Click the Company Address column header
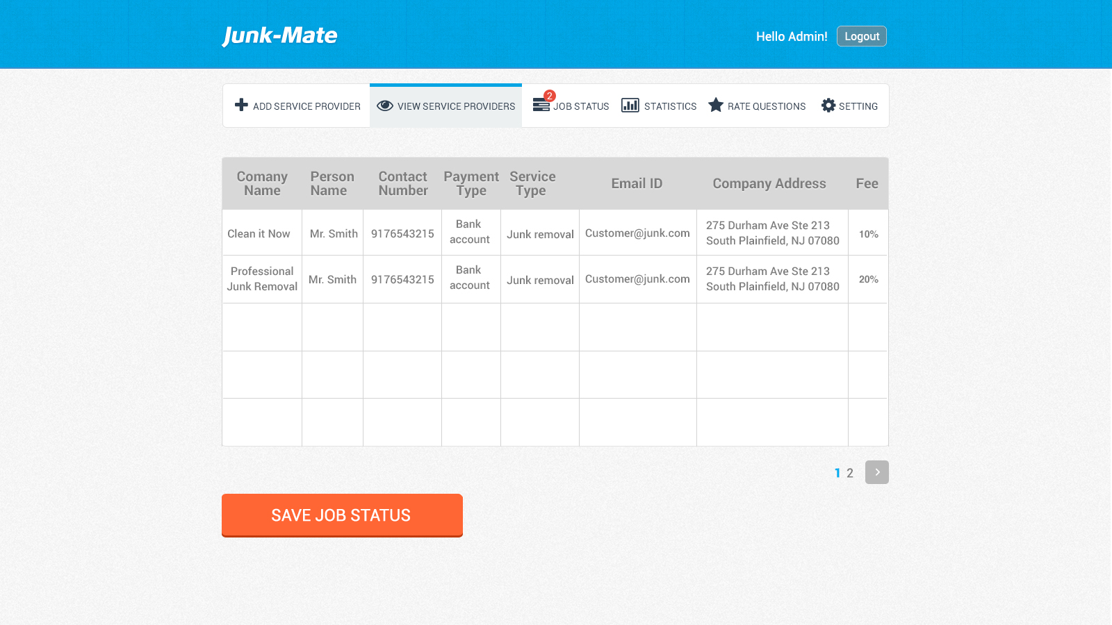The width and height of the screenshot is (1112, 625). (769, 183)
